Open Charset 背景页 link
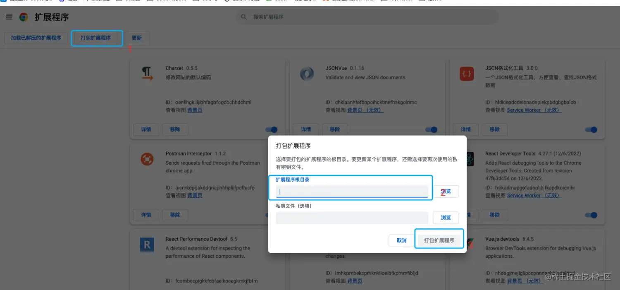Viewport: 620px width, 290px height. [x=195, y=110]
